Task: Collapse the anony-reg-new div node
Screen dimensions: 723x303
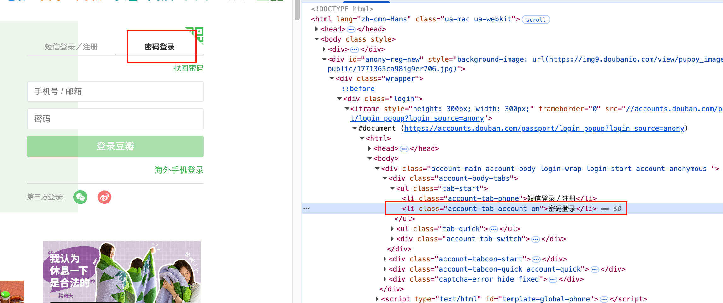Action: [324, 59]
